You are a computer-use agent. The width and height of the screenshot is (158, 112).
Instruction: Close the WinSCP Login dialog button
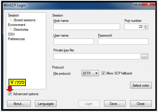tap(141, 103)
